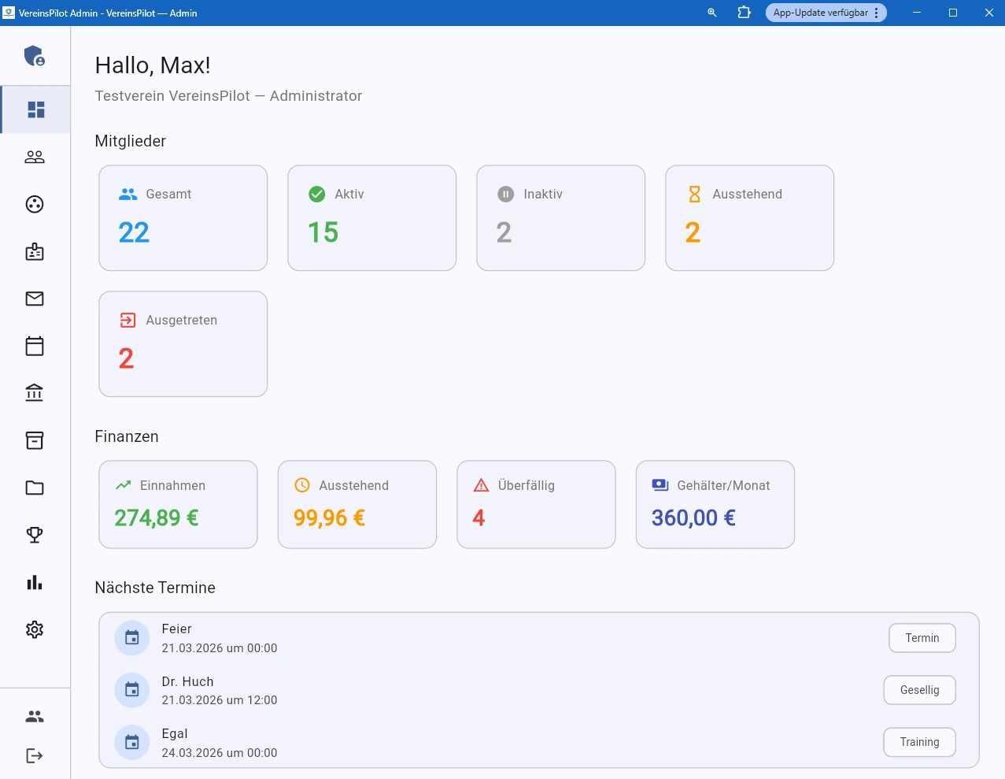Image resolution: width=1005 pixels, height=779 pixels.
Task: Select the trophy icon in sidebar
Action: 34,535
